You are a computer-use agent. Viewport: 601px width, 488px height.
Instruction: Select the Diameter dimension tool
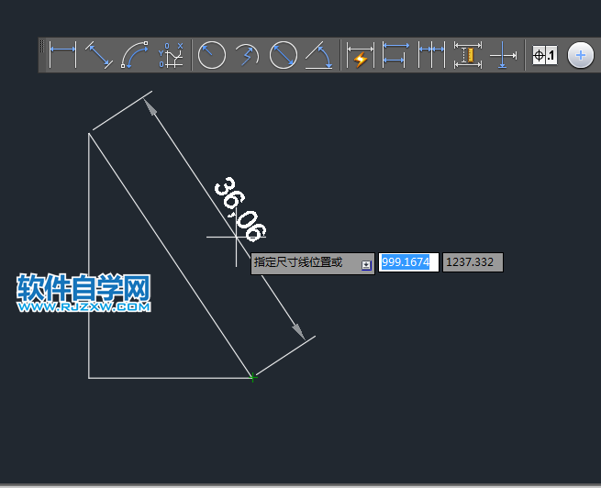pos(284,55)
